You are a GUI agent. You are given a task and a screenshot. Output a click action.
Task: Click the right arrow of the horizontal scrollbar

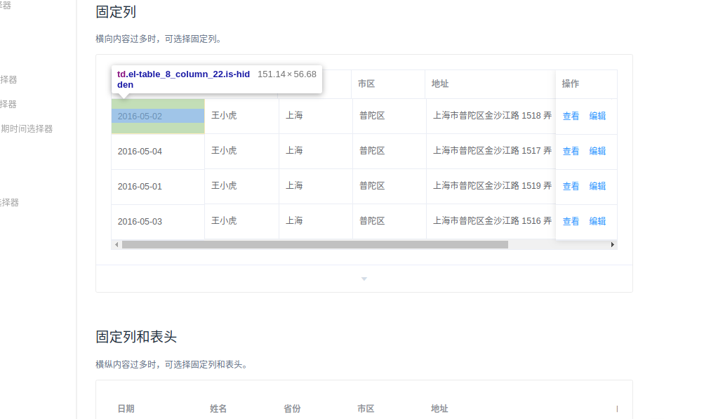(x=612, y=244)
